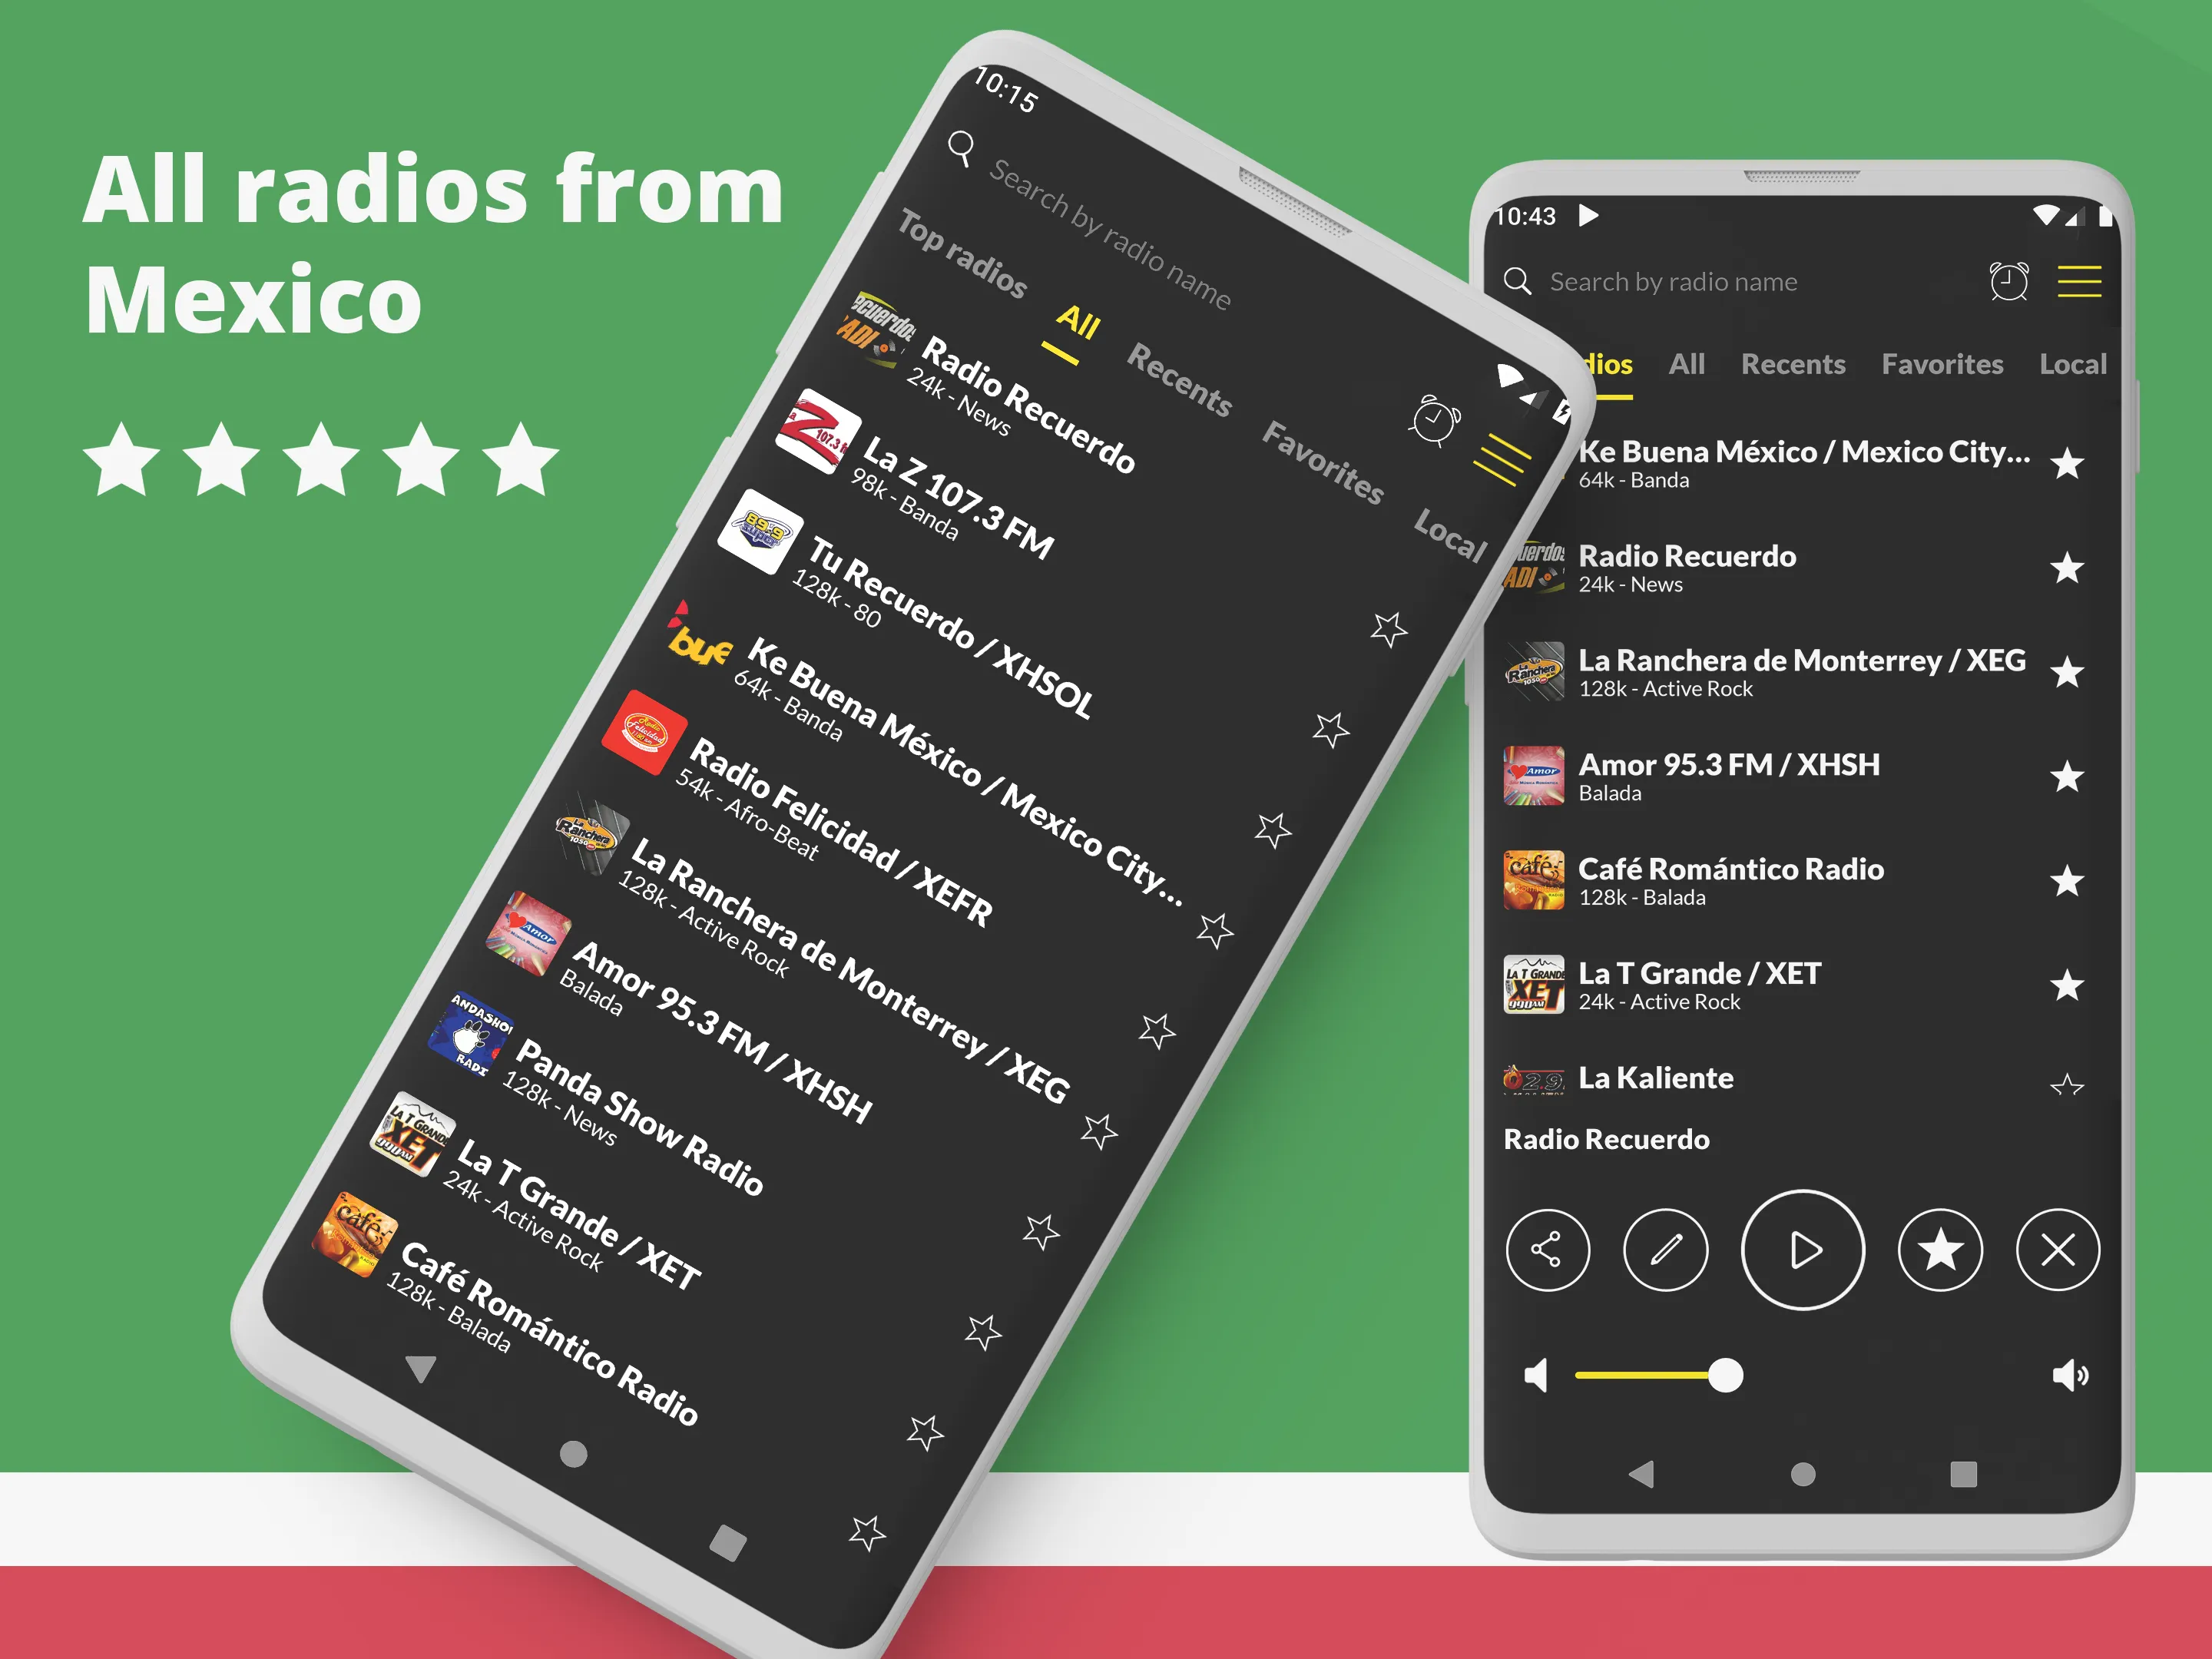Image resolution: width=2212 pixels, height=1659 pixels.
Task: Open the hamburger menu icon top right
Action: click(2083, 279)
